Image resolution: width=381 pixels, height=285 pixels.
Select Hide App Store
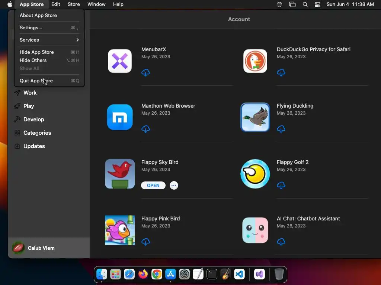point(49,52)
